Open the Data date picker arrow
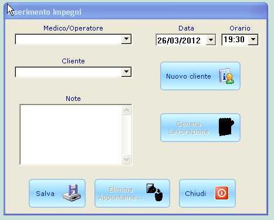Image resolution: width=274 pixels, height=220 pixels. pyautogui.click(x=211, y=40)
